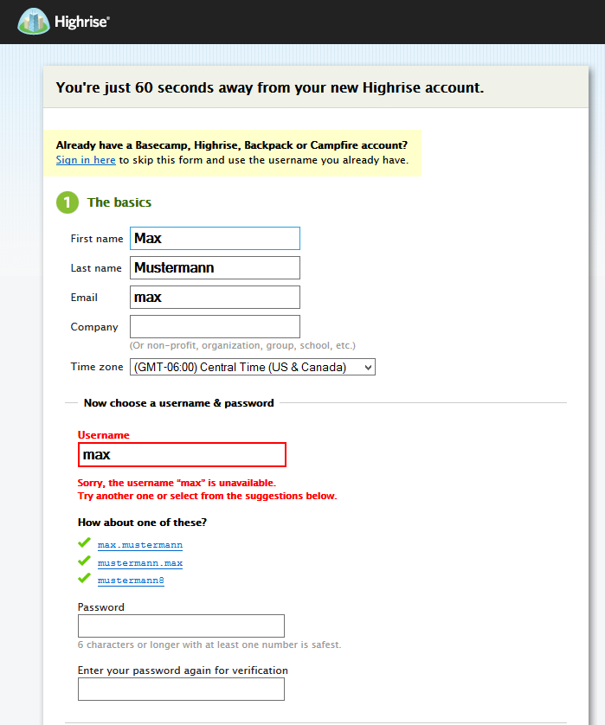Screen dimensions: 605x725
Task: Select the mustermann8 username suggestion
Action: pos(131,581)
